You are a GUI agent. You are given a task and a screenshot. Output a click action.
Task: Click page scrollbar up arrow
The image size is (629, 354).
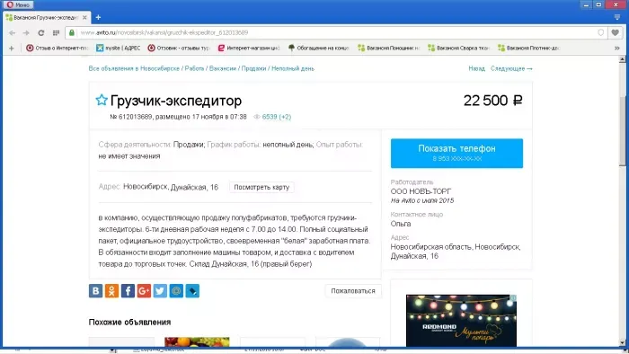(x=622, y=59)
